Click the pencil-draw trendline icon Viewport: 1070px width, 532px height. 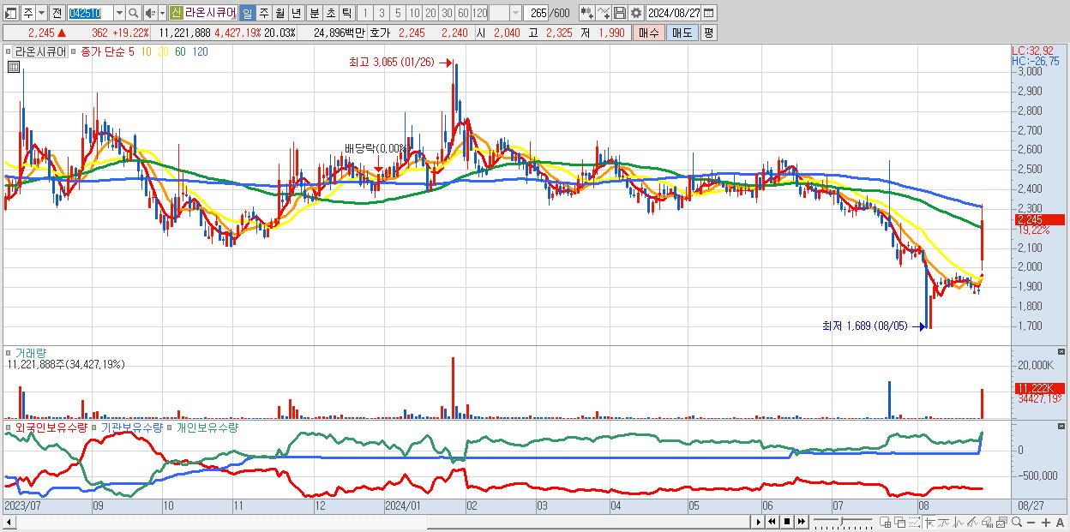pos(973,523)
